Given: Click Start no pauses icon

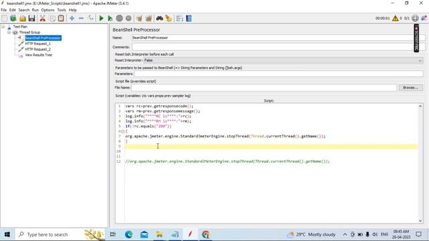Looking at the screenshot, I should click(x=110, y=18).
